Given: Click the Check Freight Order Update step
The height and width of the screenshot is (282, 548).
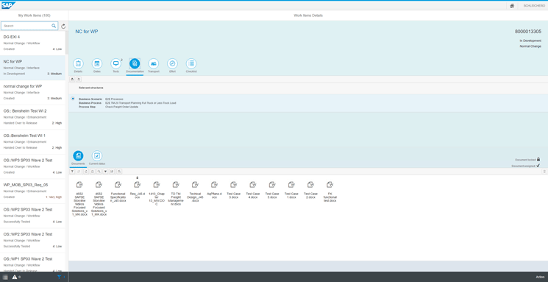Looking at the screenshot, I should [121, 107].
